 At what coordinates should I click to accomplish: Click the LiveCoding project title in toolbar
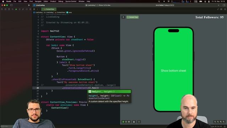pos(40,5)
